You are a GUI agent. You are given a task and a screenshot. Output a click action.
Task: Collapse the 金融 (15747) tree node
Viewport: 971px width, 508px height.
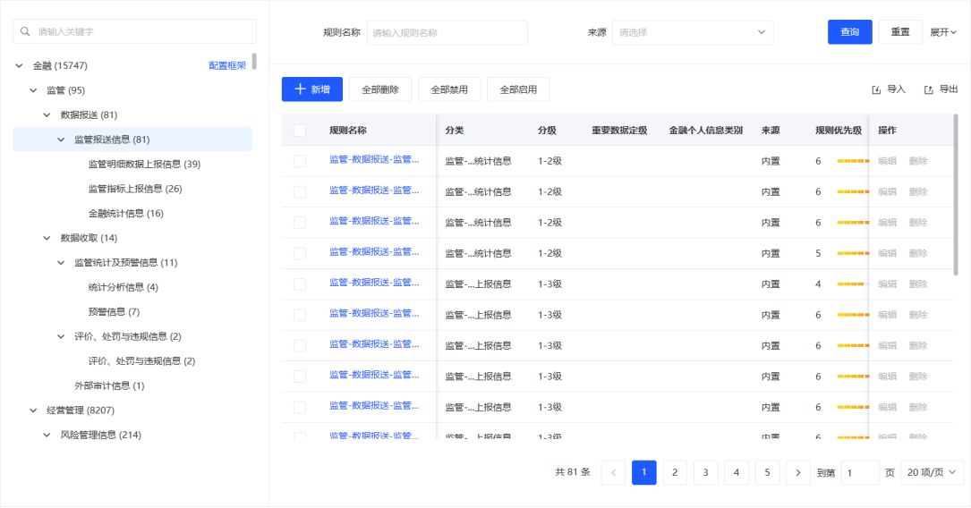[19, 65]
